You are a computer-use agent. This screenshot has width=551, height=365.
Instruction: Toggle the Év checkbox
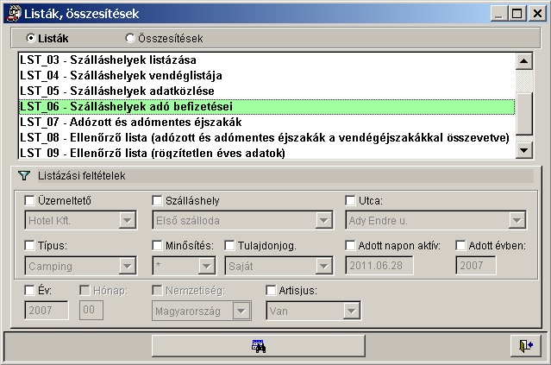tap(29, 290)
